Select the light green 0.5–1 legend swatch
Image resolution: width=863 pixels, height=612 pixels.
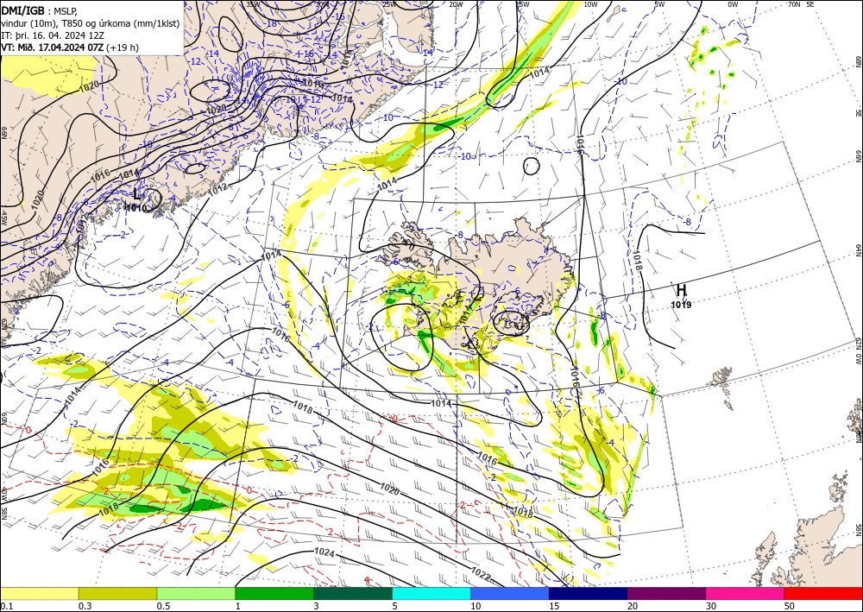(196, 594)
